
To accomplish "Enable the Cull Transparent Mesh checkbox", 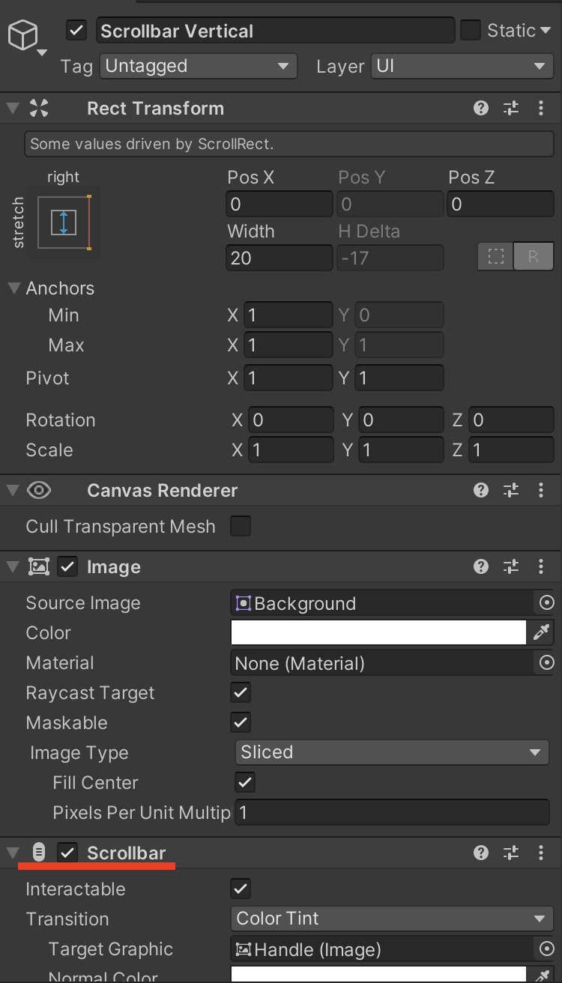I will pyautogui.click(x=241, y=526).
